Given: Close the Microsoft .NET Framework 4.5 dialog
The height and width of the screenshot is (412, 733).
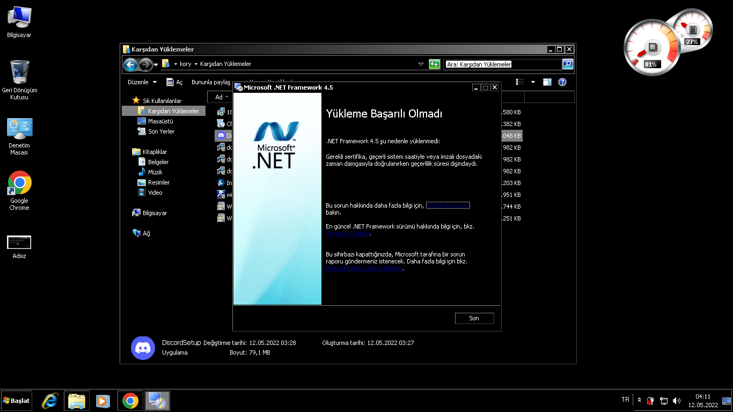Looking at the screenshot, I should point(495,87).
